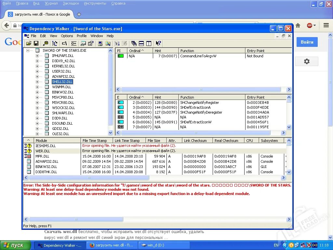Open the Edit menu
333x250 pixels.
(43, 36)
